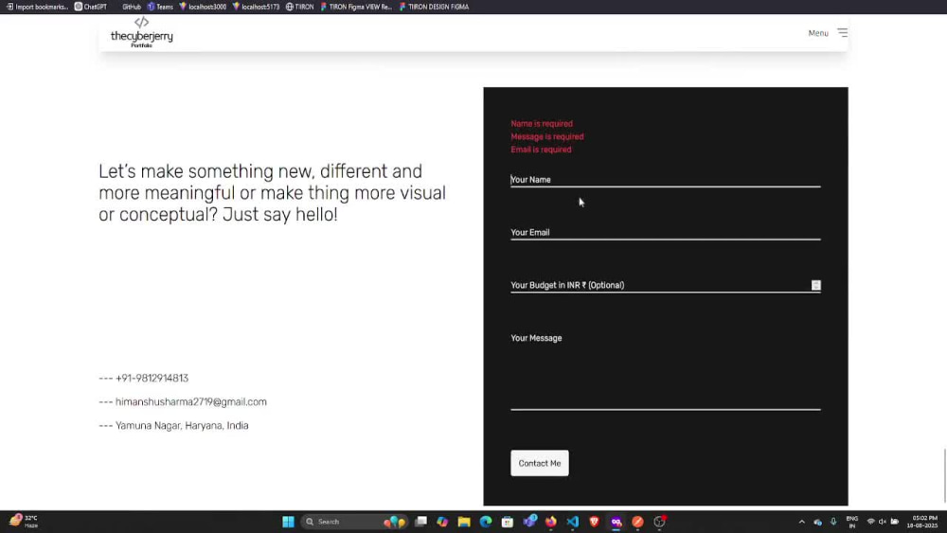
Task: Open Task View in taskbar
Action: (x=421, y=522)
